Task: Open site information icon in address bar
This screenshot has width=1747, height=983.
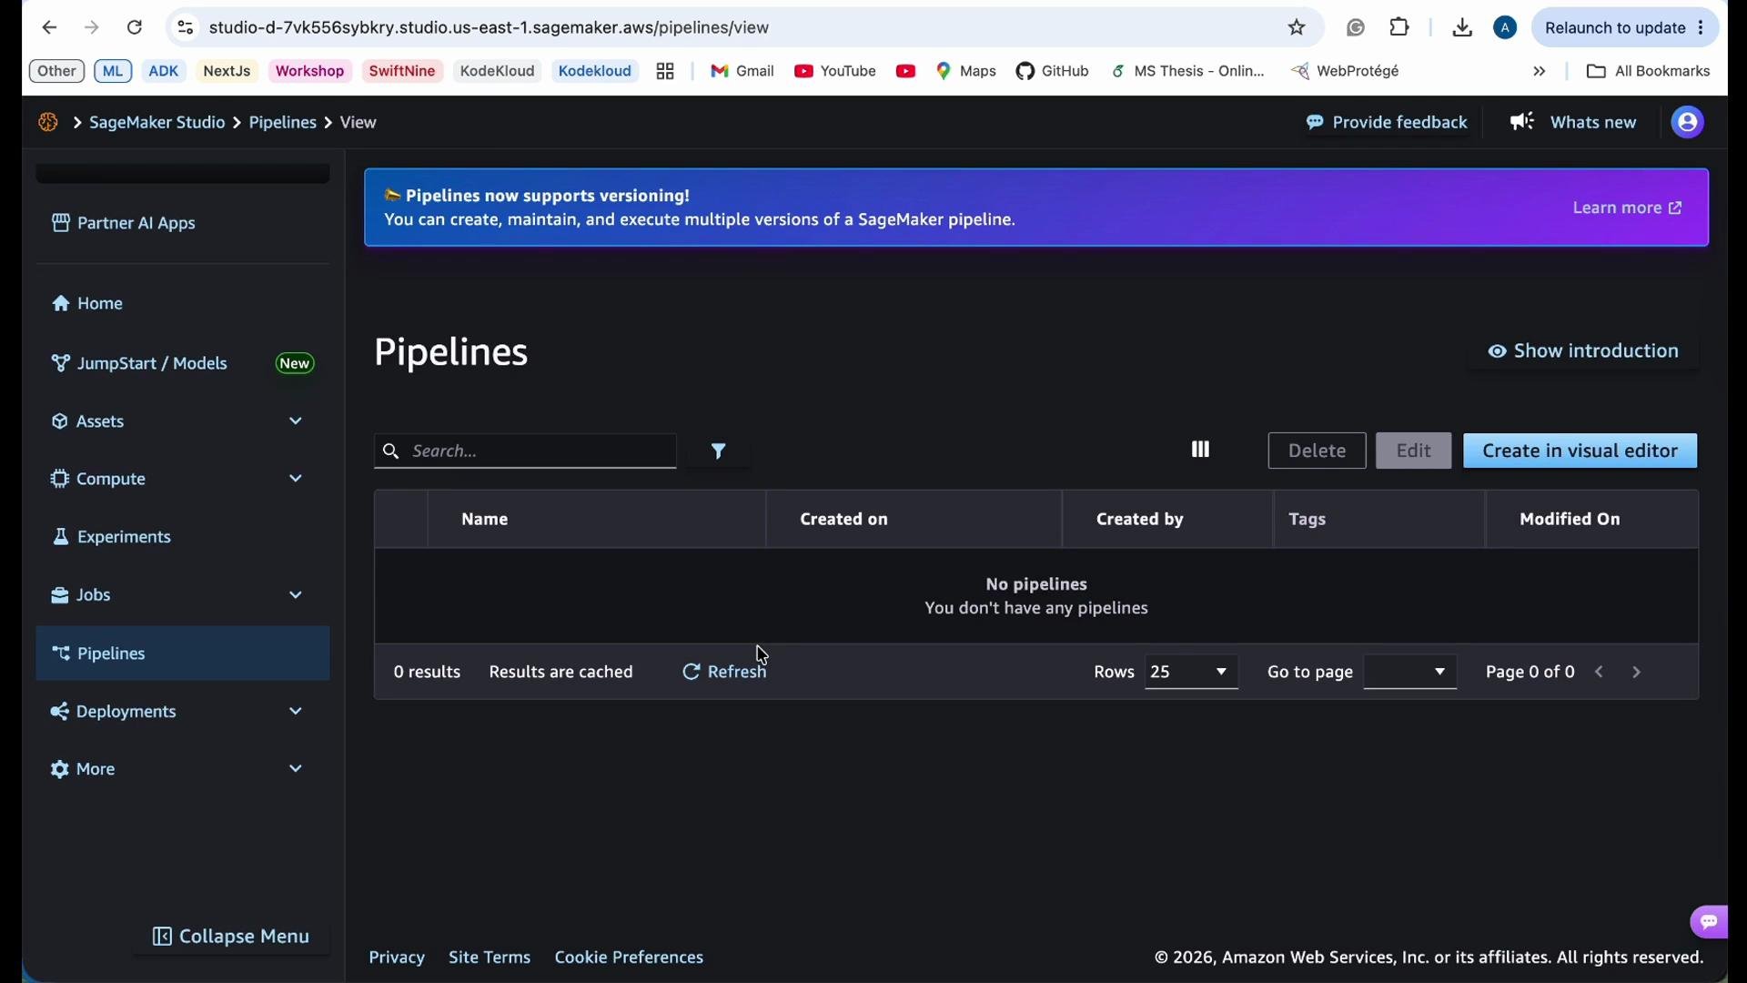Action: (x=186, y=28)
